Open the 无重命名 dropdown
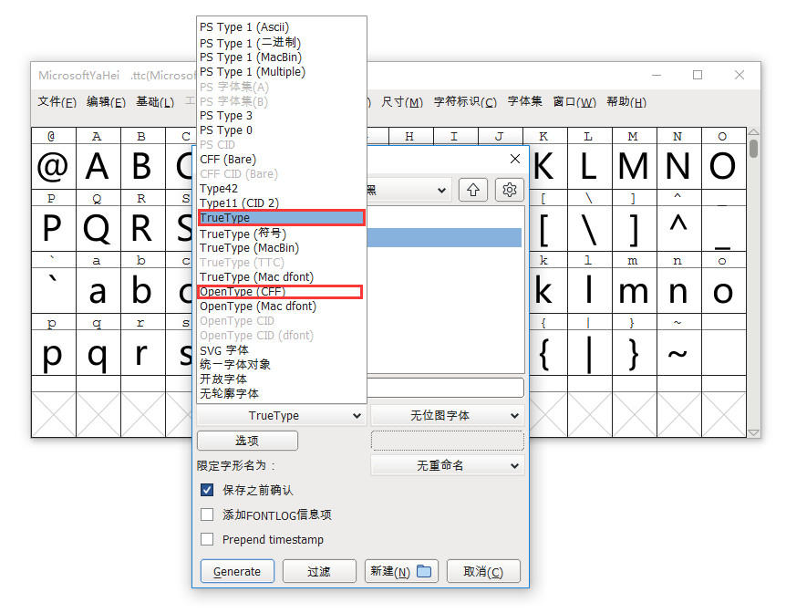The height and width of the screenshot is (613, 786). pos(447,467)
